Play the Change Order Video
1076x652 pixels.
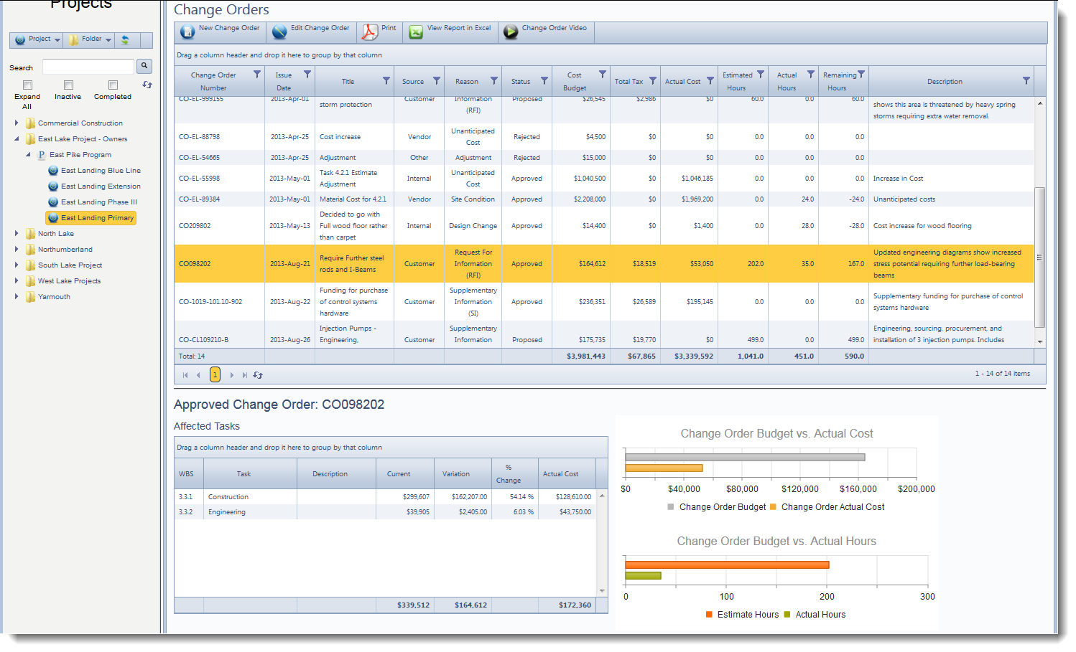[x=546, y=31]
